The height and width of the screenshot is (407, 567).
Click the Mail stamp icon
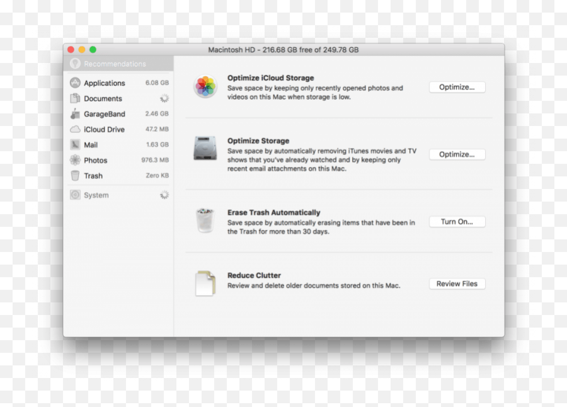[x=74, y=144]
